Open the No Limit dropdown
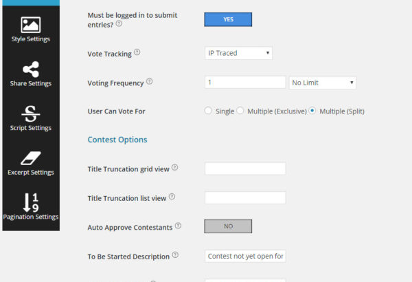 pos(323,83)
